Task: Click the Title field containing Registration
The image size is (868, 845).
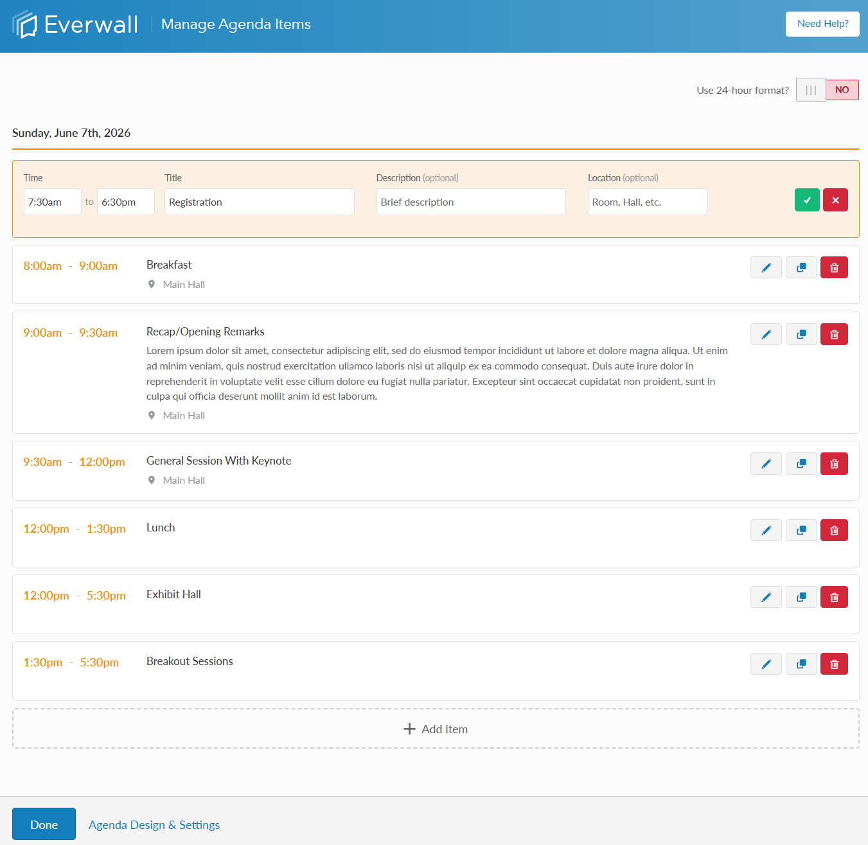Action: point(259,201)
